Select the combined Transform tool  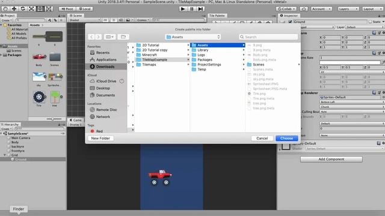pyautogui.click(x=49, y=9)
